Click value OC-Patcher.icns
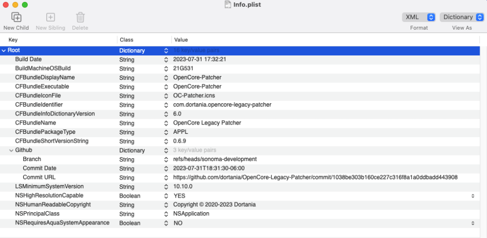 pyautogui.click(x=194, y=95)
